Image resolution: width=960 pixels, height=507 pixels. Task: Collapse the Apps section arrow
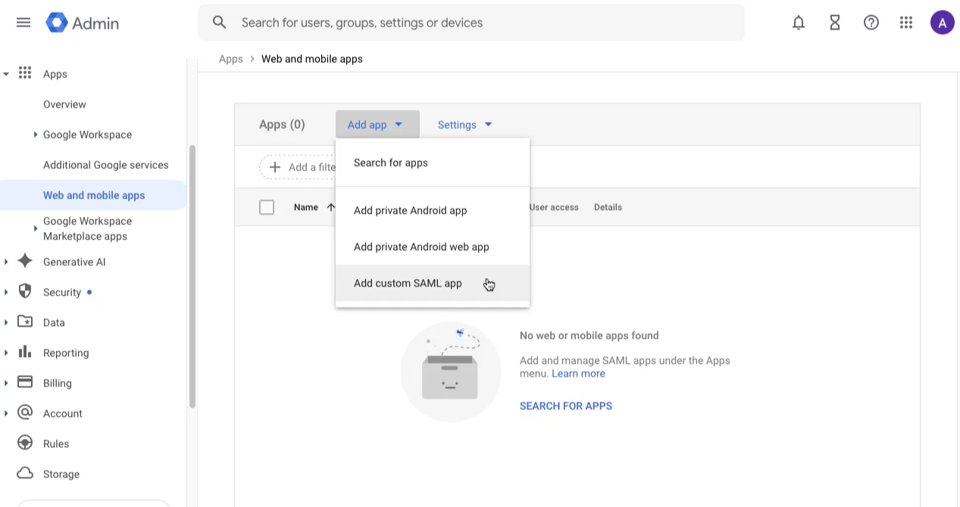coord(6,74)
